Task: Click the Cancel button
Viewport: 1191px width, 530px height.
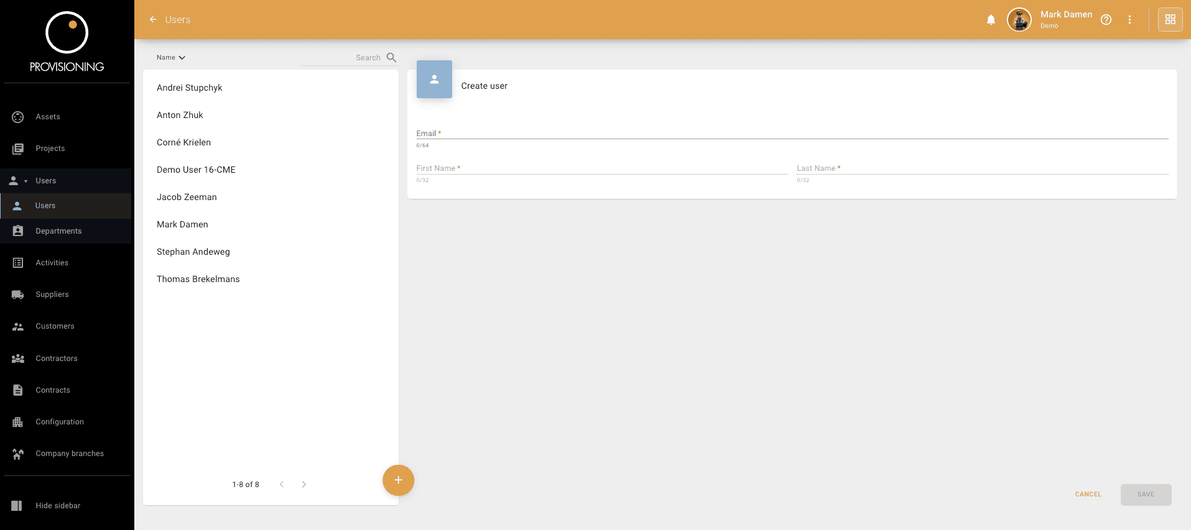Action: point(1088,495)
